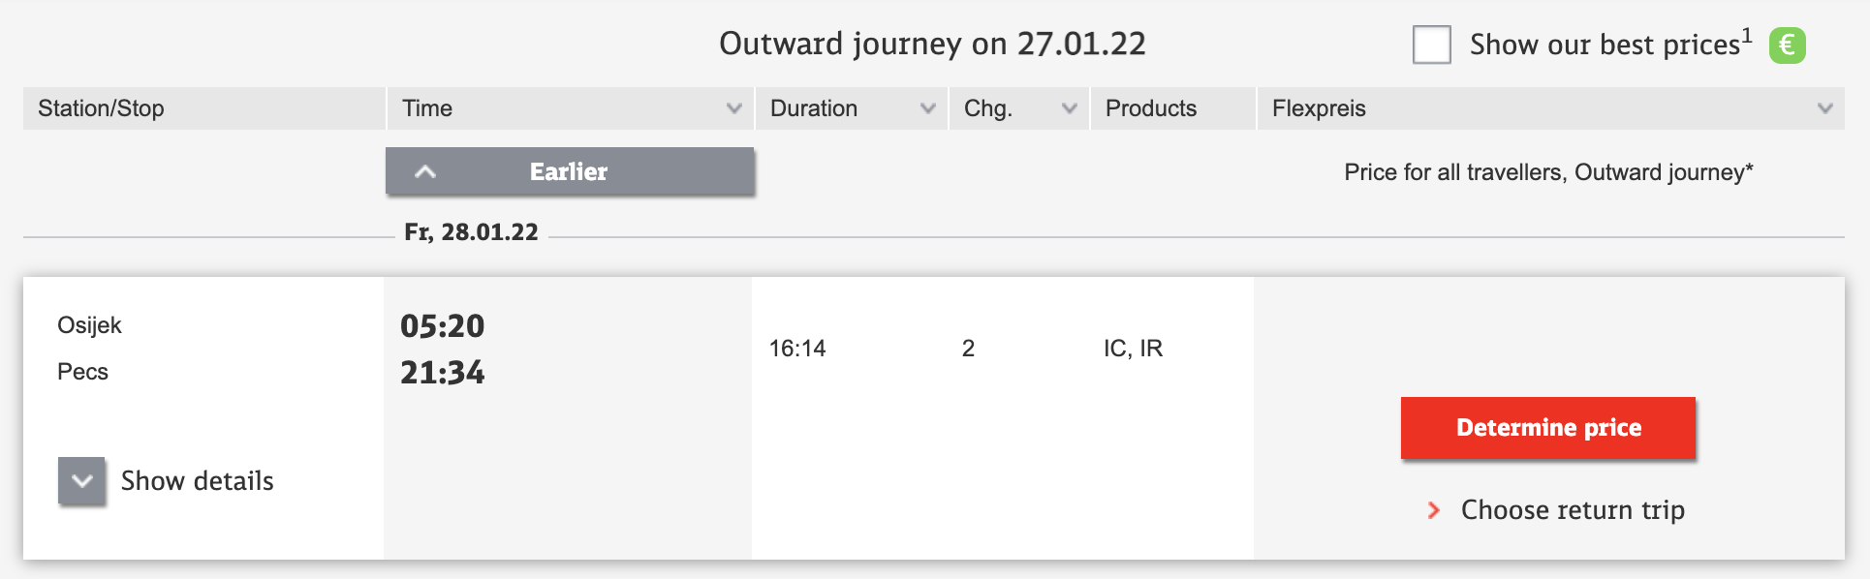Expand the Flexpreis dropdown arrow
The width and height of the screenshot is (1870, 579).
tap(1824, 108)
